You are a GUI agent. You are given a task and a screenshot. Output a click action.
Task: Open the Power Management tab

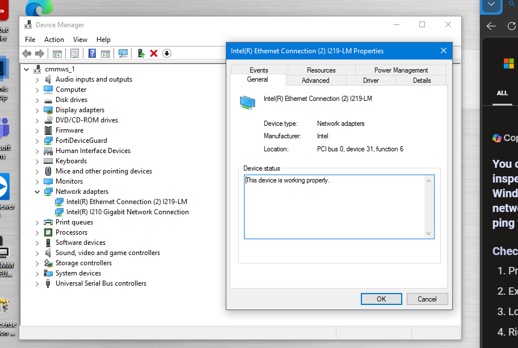pyautogui.click(x=401, y=70)
